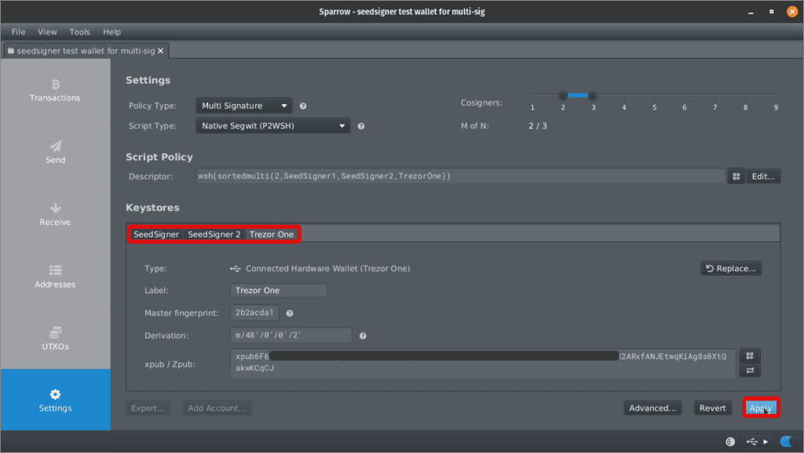Close the Sparrow window
This screenshot has width=804, height=453.
click(x=792, y=12)
